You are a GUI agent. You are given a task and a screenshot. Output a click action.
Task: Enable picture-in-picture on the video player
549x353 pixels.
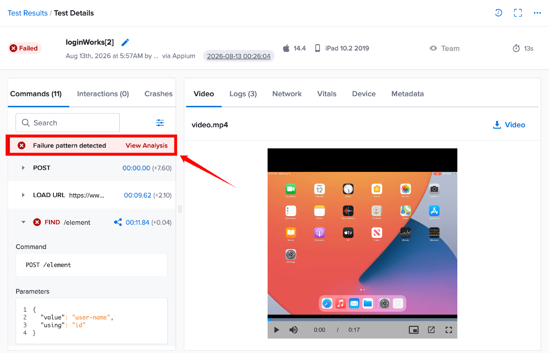pyautogui.click(x=414, y=330)
